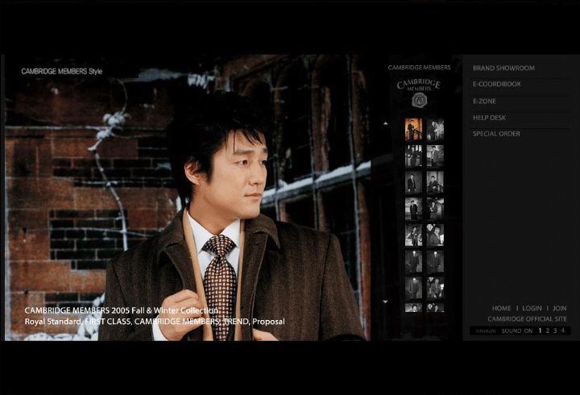The height and width of the screenshot is (395, 580).
Task: Click the 2005 Fall & Winter Collection caption
Action: coord(122,310)
